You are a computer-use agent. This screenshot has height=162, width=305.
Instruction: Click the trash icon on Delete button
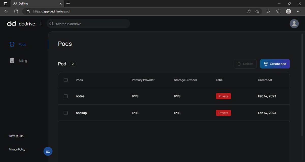coord(239,64)
